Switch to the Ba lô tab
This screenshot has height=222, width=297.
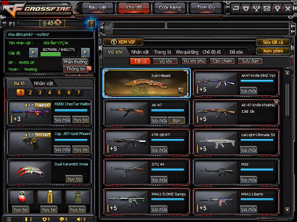click(x=19, y=83)
